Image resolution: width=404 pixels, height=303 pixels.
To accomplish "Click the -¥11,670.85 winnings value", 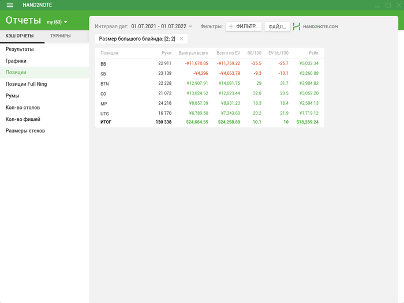I will (196, 63).
